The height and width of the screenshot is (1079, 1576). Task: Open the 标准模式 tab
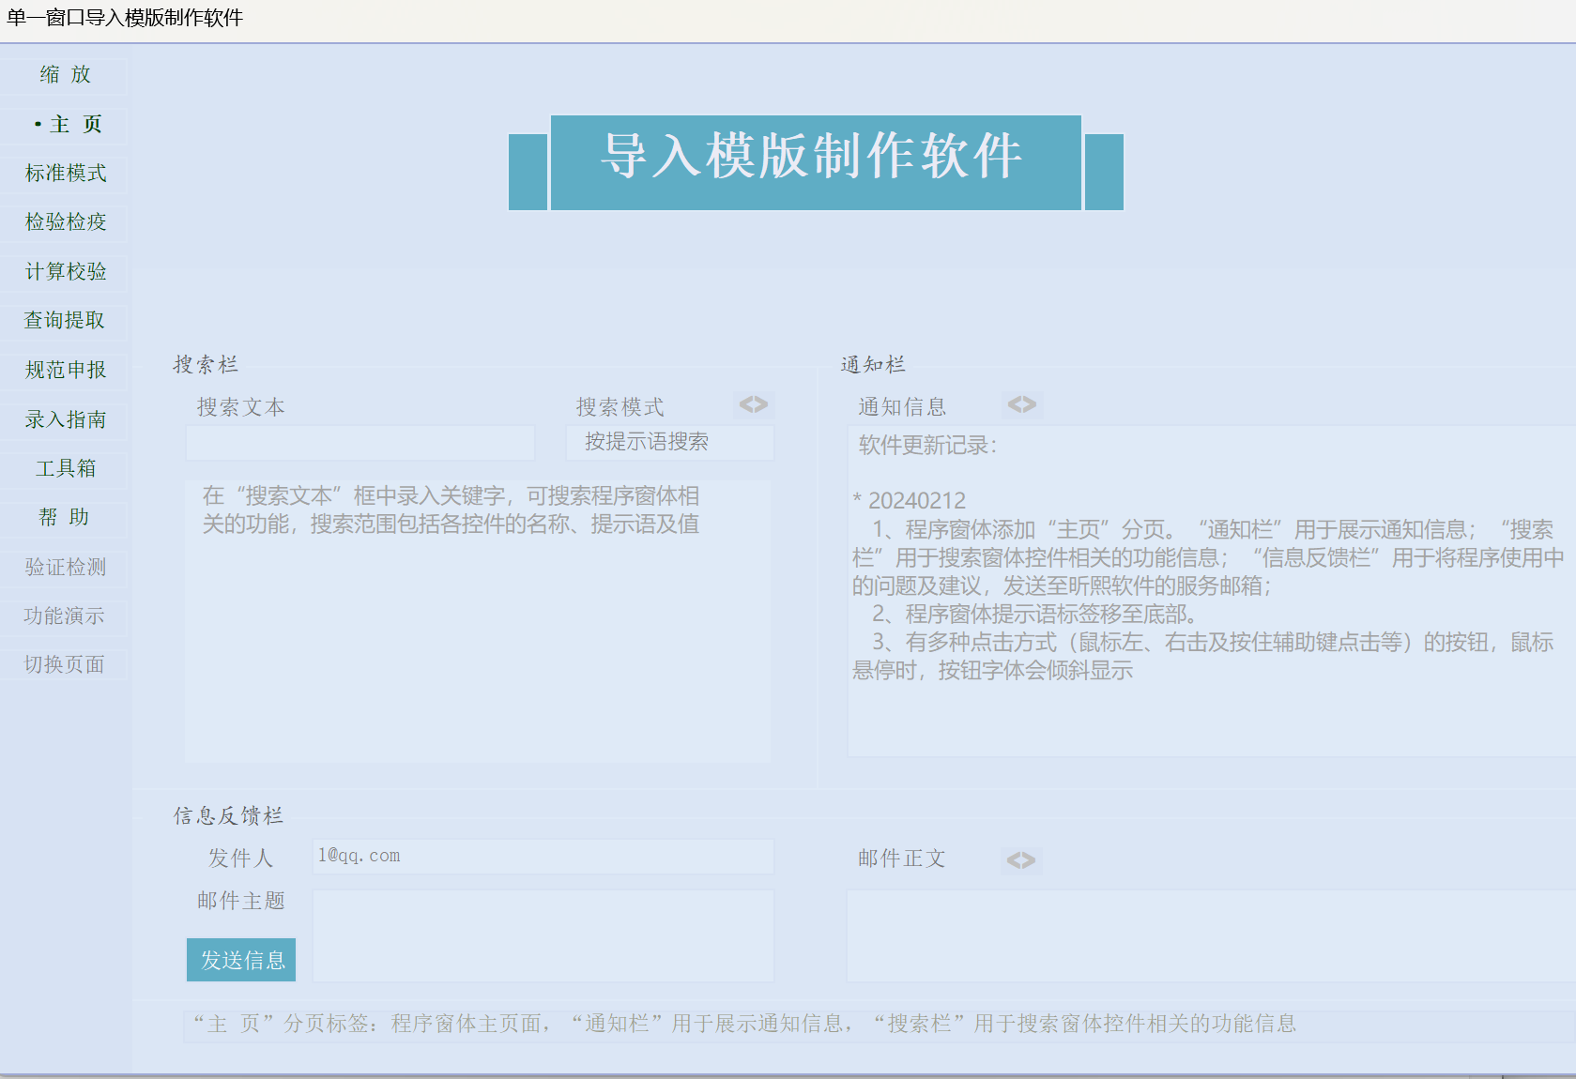[x=65, y=174]
